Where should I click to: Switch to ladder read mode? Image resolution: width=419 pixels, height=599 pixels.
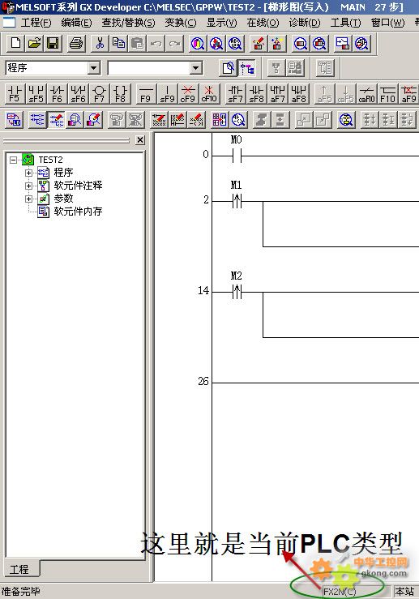[37, 120]
